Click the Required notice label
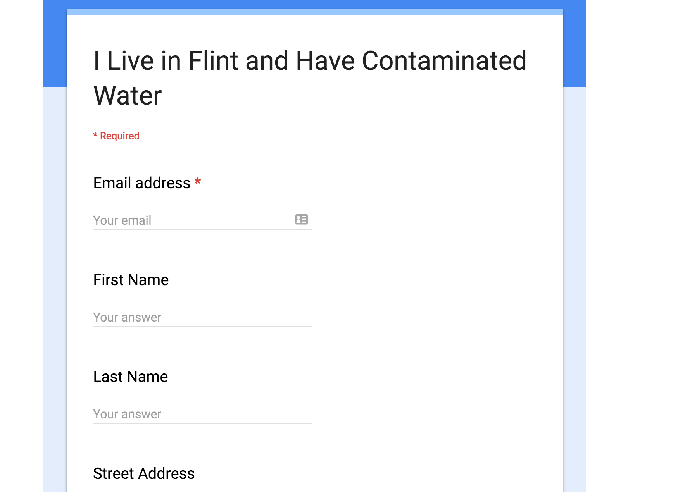The height and width of the screenshot is (492, 690). [116, 136]
